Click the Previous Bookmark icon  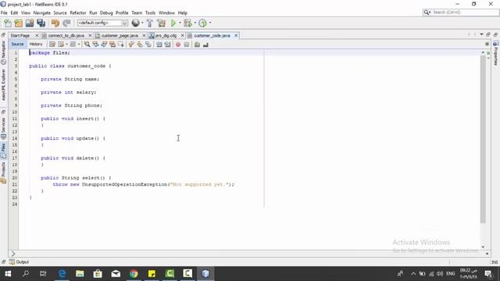[x=131, y=44]
